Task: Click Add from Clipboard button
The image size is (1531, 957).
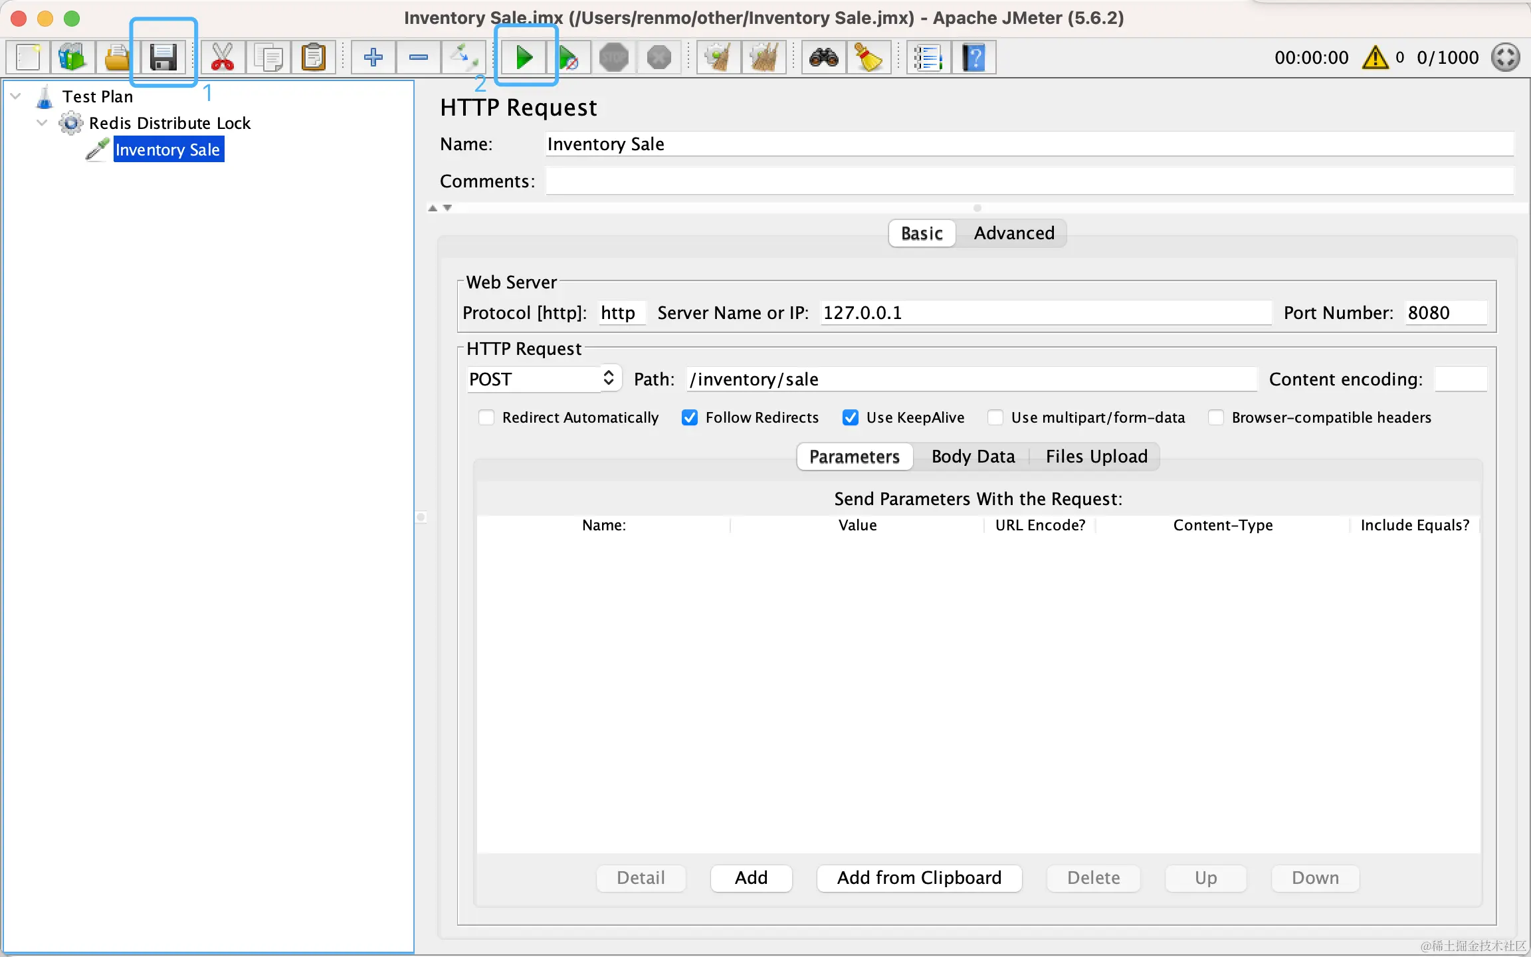Action: point(918,878)
